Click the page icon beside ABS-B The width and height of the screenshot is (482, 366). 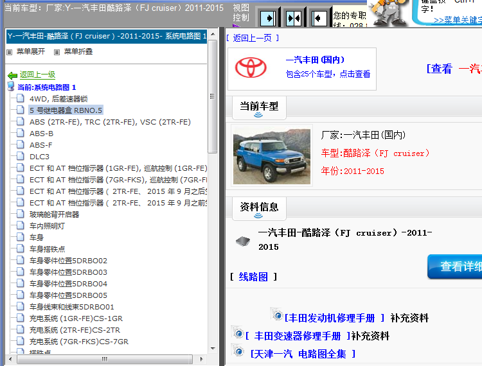[x=21, y=133]
